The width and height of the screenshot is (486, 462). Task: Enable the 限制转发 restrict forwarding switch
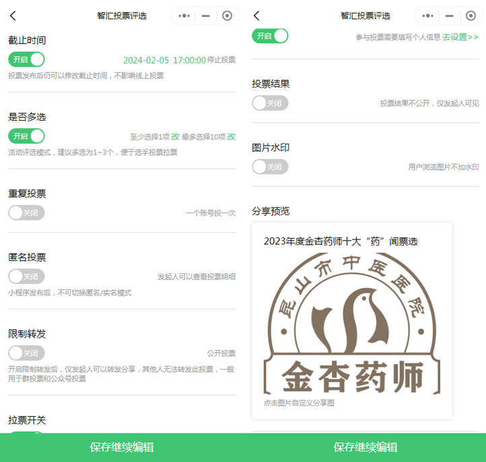(26, 353)
